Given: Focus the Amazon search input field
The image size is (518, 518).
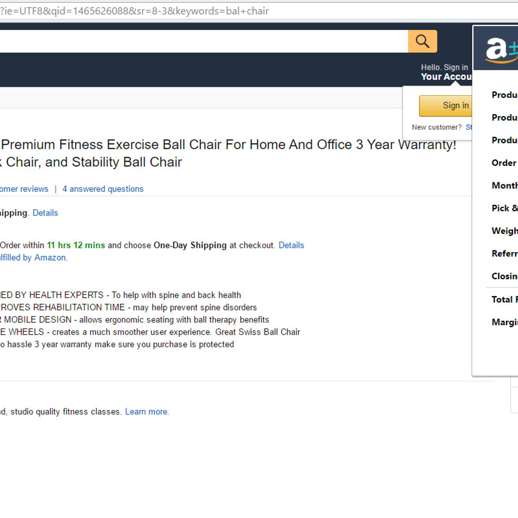Looking at the screenshot, I should [204, 41].
